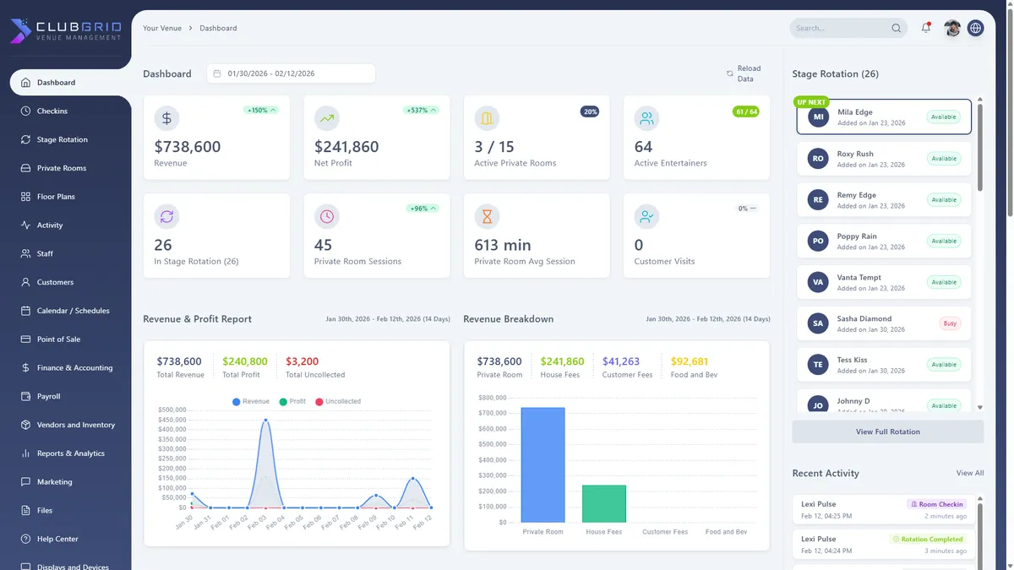Click the Private Room blue bar
This screenshot has width=1014, height=570.
coord(542,464)
